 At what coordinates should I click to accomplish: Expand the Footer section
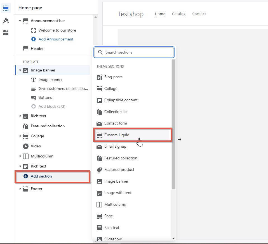20,189
